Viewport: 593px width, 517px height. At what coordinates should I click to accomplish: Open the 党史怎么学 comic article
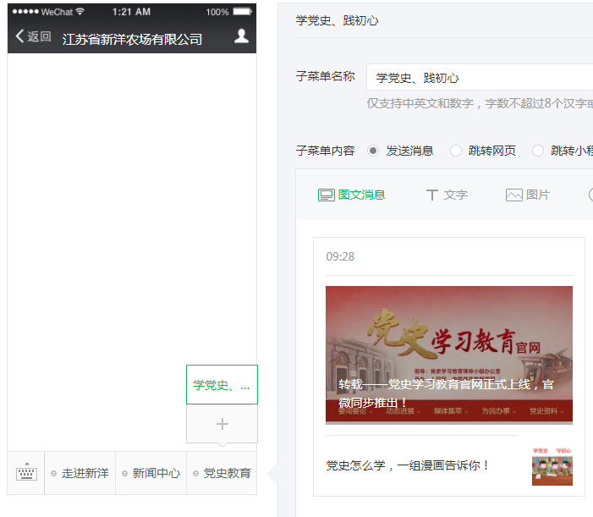[x=408, y=465]
